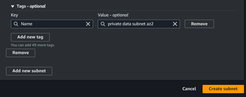Click the 49 more tags hint text
This screenshot has width=246, height=97.
33,45
